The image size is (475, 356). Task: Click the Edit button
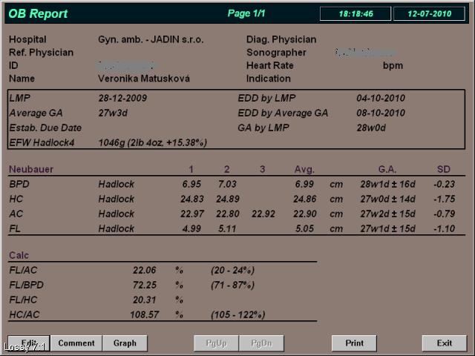coord(29,343)
